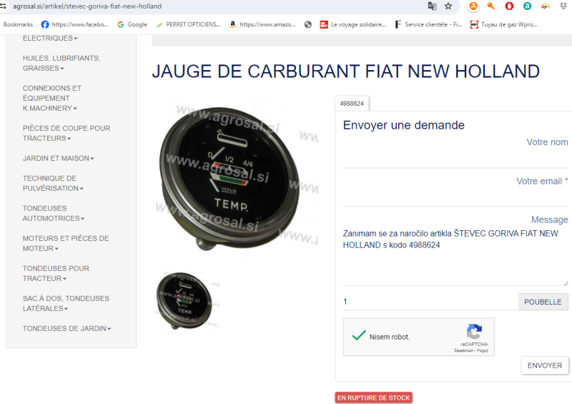This screenshot has height=404, width=572.
Task: Open the globe icon bookmark
Action: pyautogui.click(x=308, y=24)
